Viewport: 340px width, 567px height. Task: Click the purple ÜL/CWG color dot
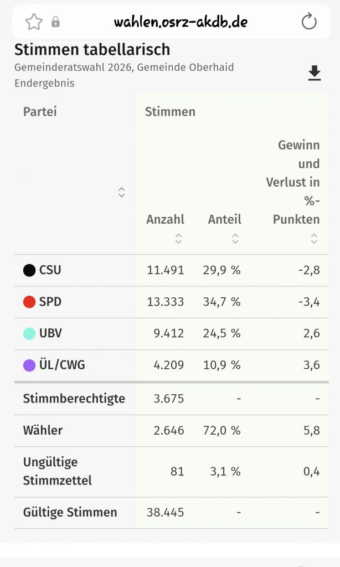(x=29, y=365)
